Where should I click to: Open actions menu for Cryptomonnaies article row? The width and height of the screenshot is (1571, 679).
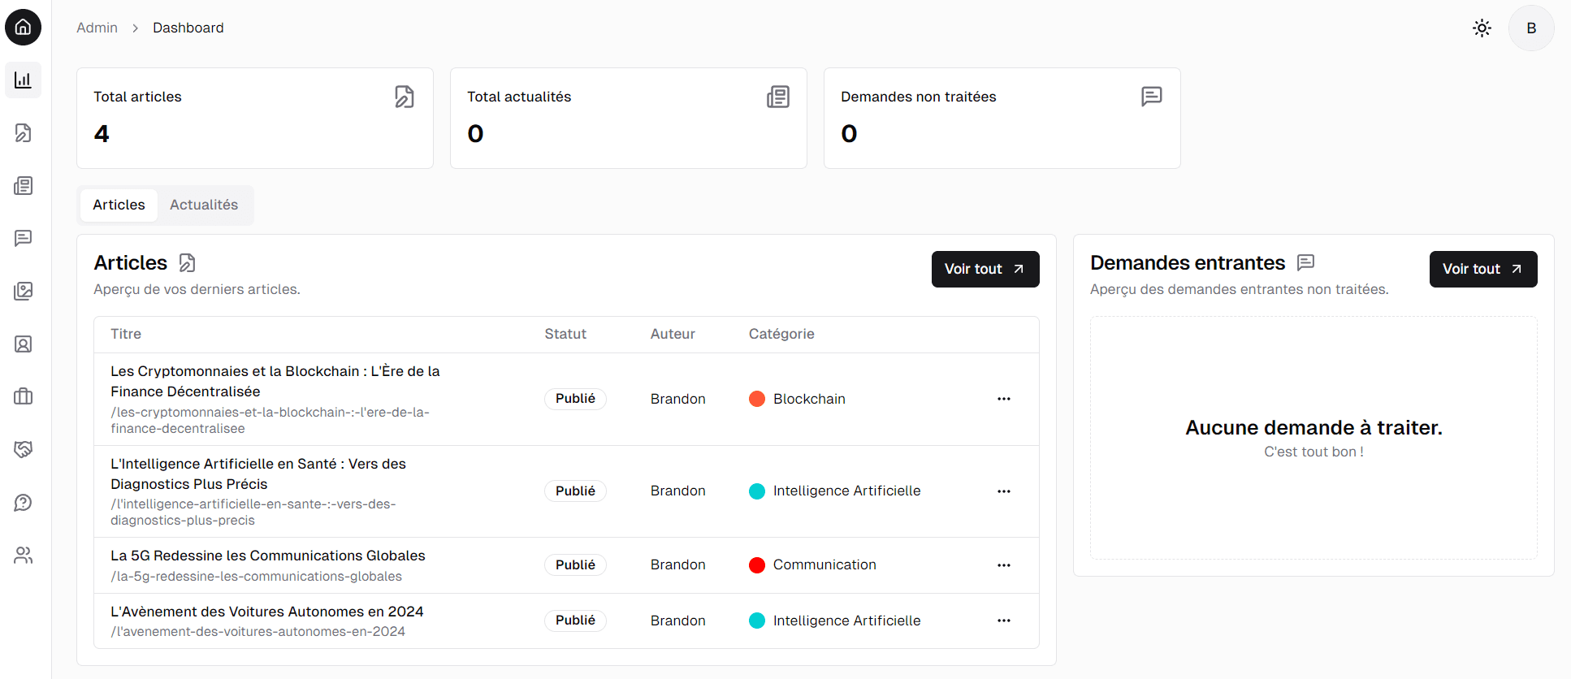1003,399
